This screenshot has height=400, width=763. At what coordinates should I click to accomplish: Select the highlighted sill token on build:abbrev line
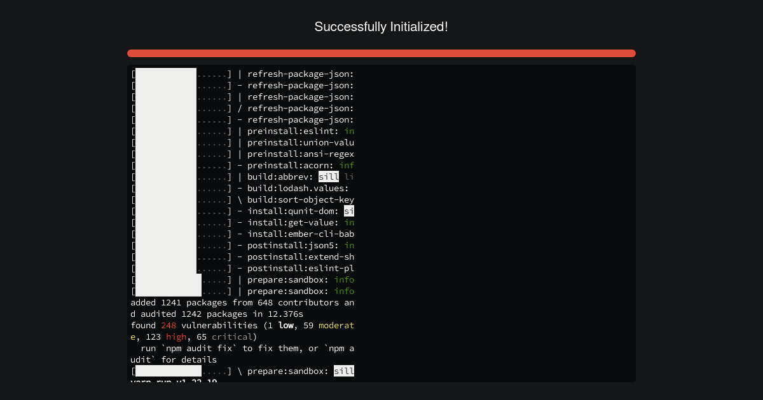[329, 177]
